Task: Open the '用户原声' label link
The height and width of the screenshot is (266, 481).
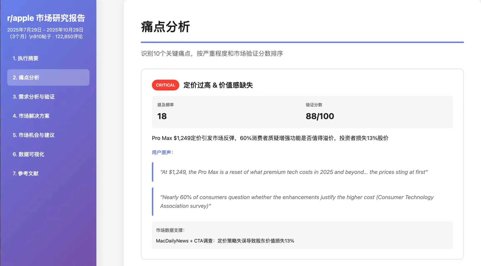Action: point(162,152)
